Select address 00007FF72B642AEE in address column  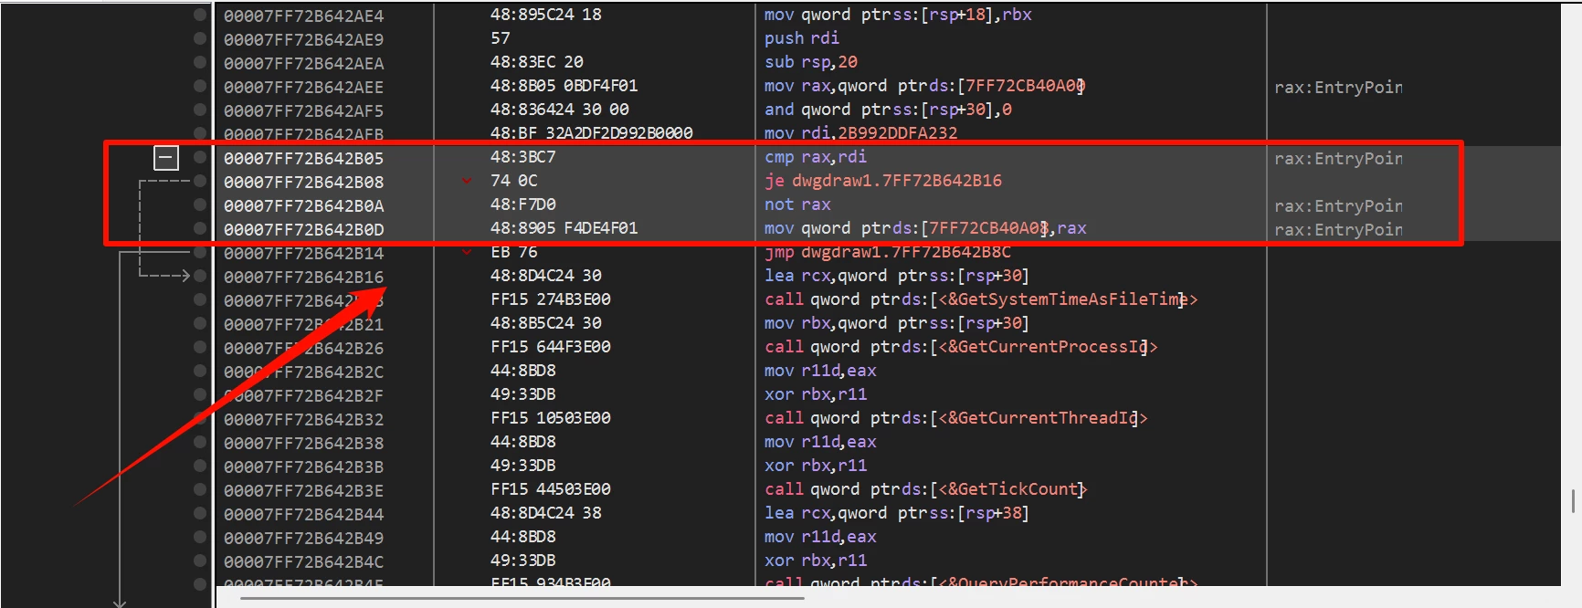click(x=303, y=87)
